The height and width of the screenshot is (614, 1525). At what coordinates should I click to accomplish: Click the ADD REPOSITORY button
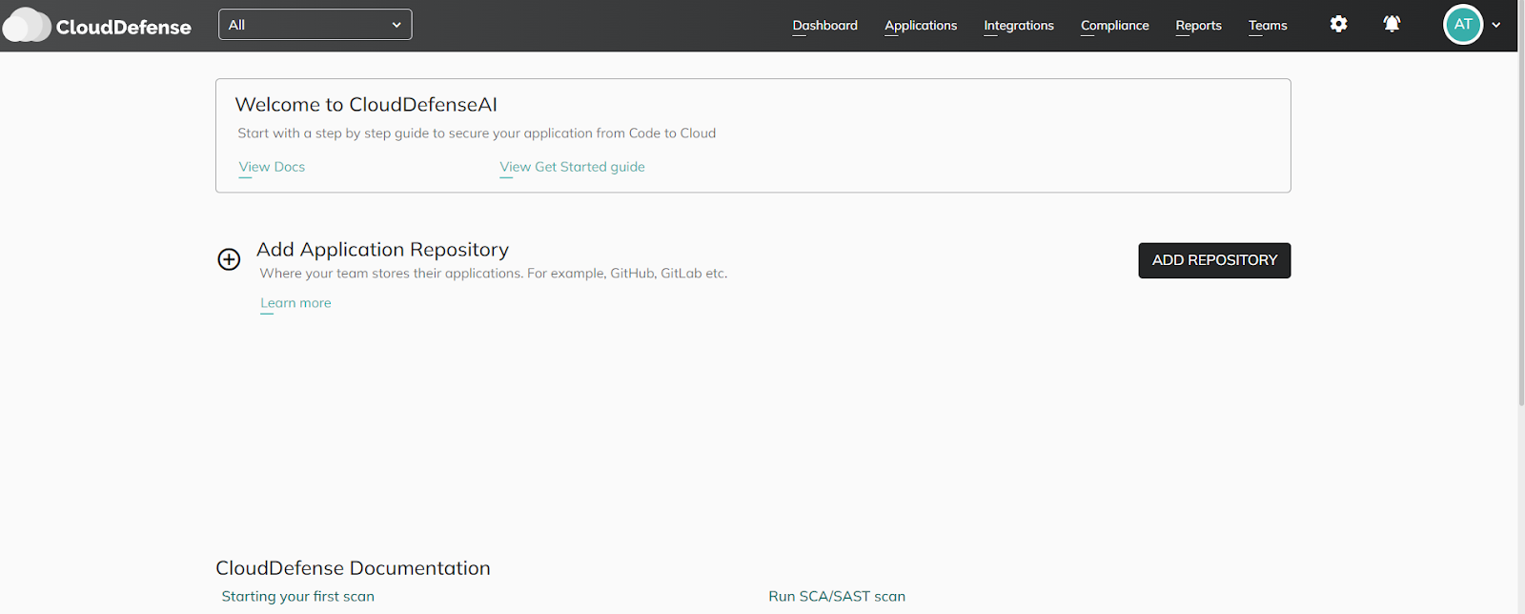pyautogui.click(x=1214, y=260)
